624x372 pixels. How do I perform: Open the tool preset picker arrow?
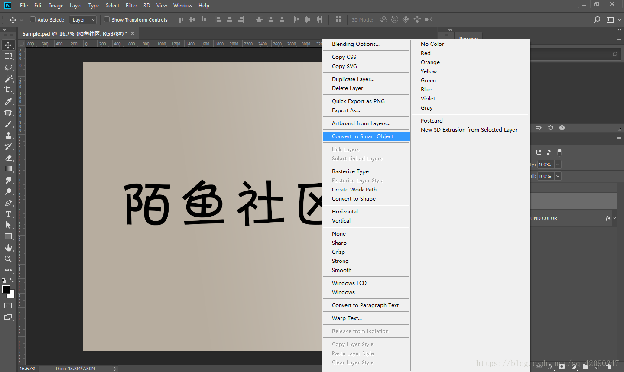pos(21,20)
